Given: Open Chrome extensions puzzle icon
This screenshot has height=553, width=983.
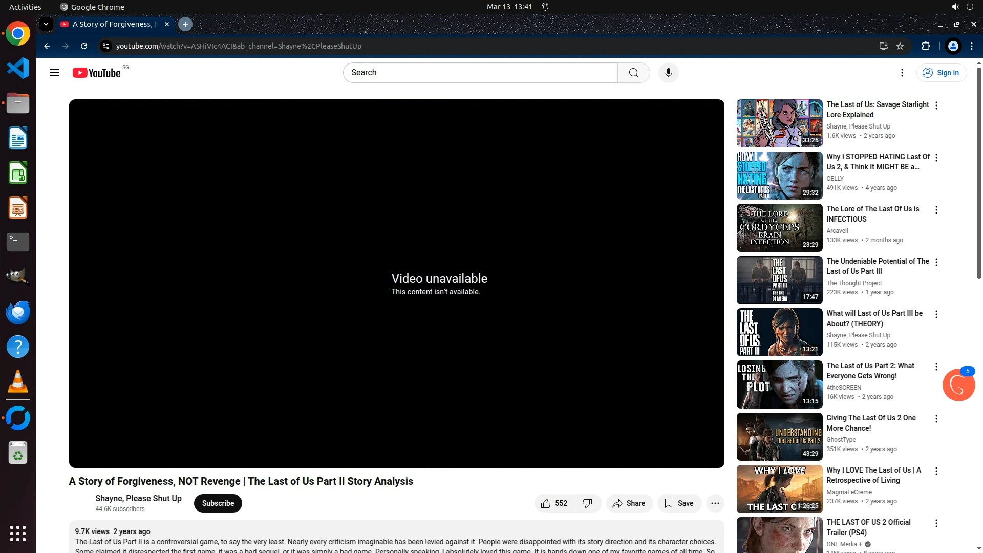Looking at the screenshot, I should click(x=926, y=46).
